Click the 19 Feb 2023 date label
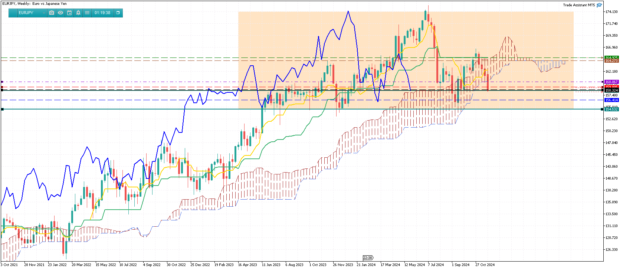The height and width of the screenshot is (269, 623). coord(224,265)
